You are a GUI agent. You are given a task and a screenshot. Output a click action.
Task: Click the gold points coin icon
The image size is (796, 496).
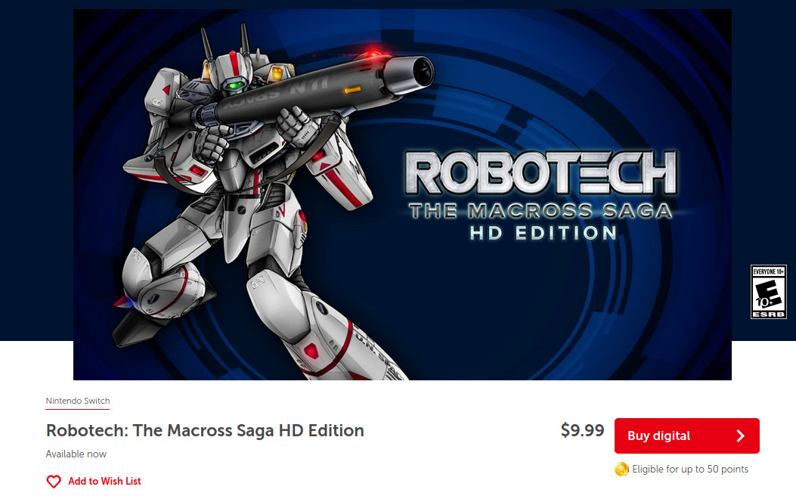(621, 470)
